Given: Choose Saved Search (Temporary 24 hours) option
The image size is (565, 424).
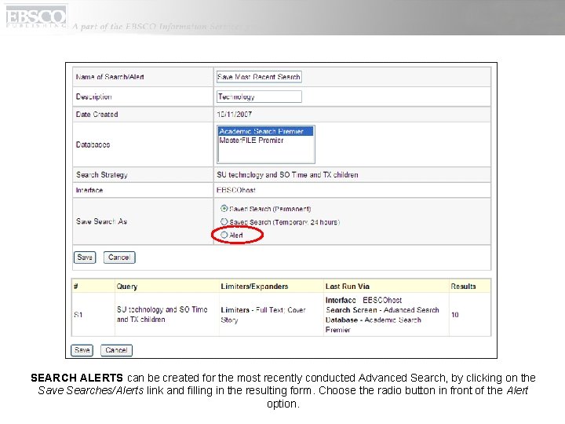Looking at the screenshot, I should tap(224, 221).
